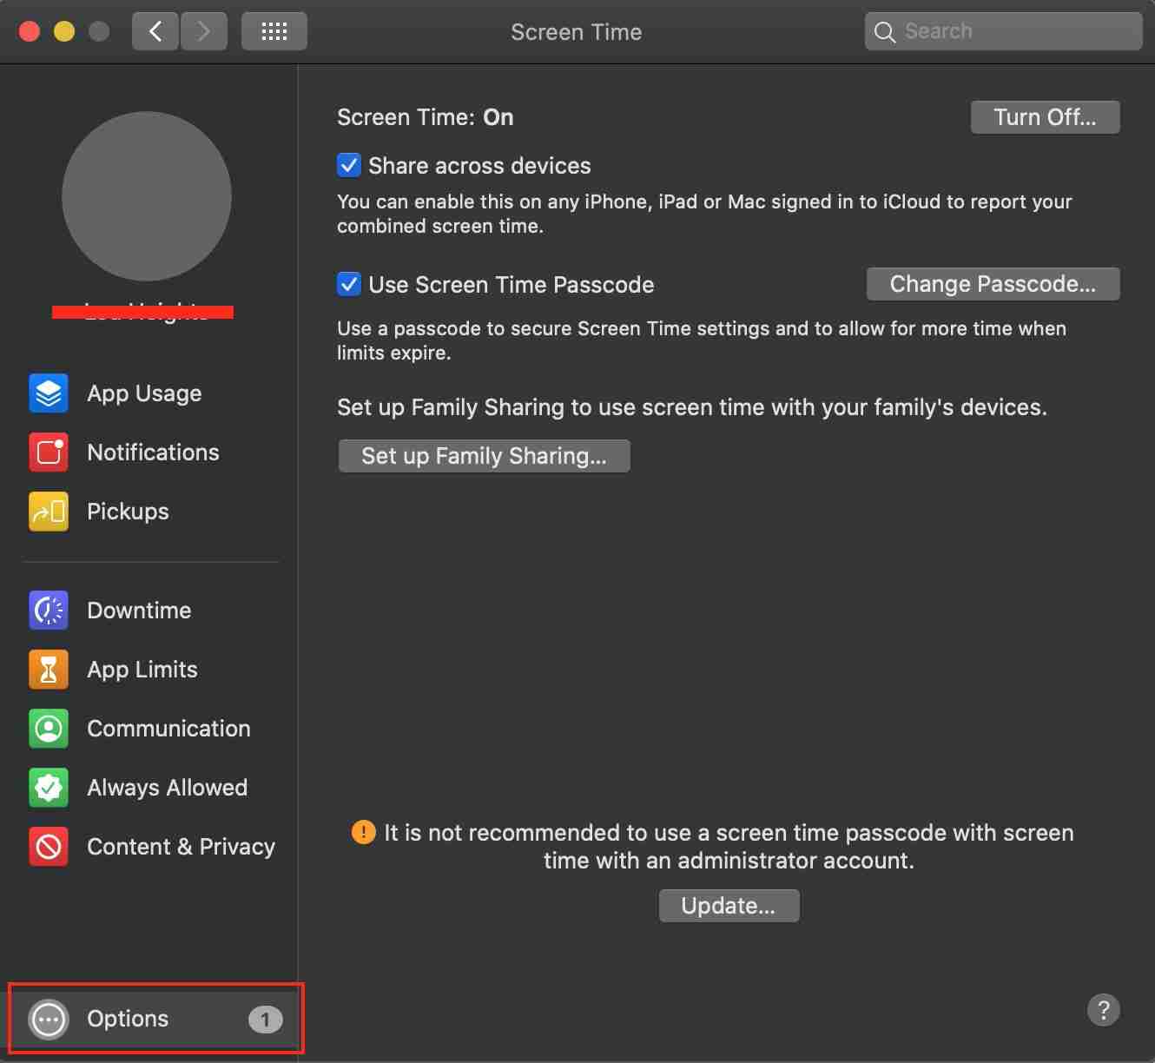Click the grey user profile avatar

coord(147,196)
